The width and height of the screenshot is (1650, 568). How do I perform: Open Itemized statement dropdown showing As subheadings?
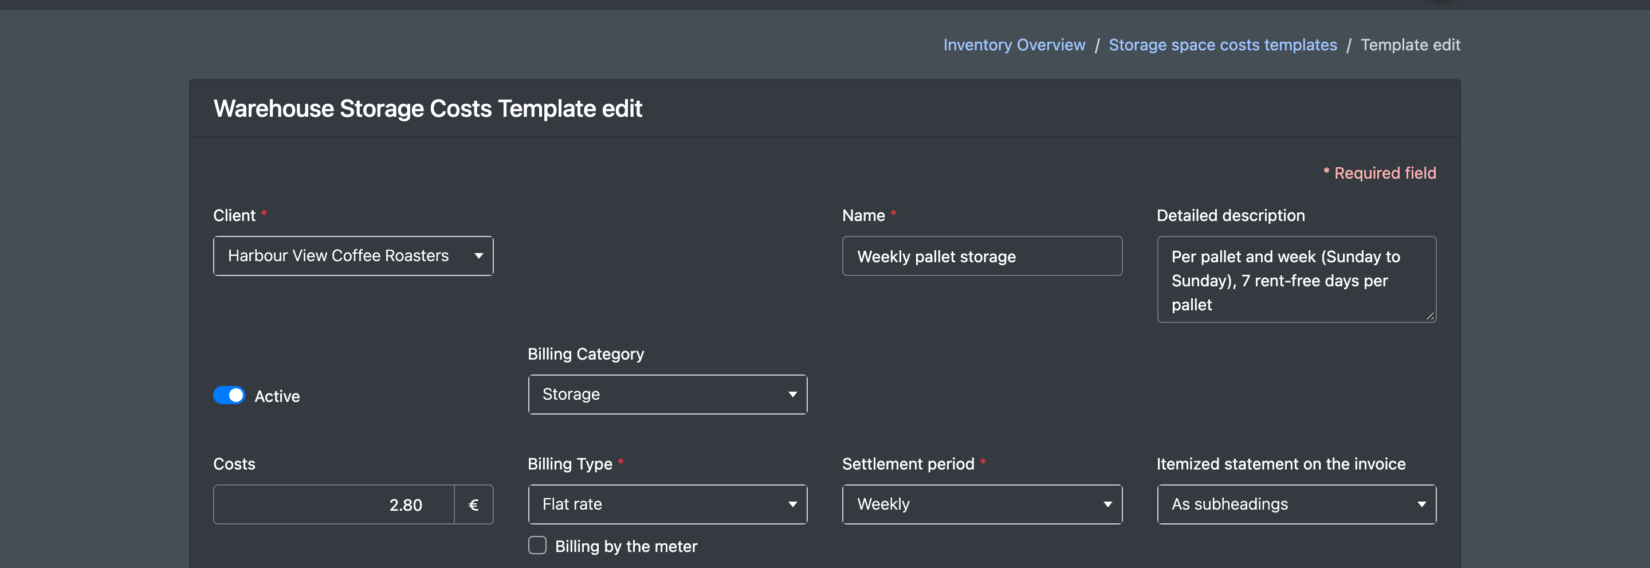coord(1296,504)
